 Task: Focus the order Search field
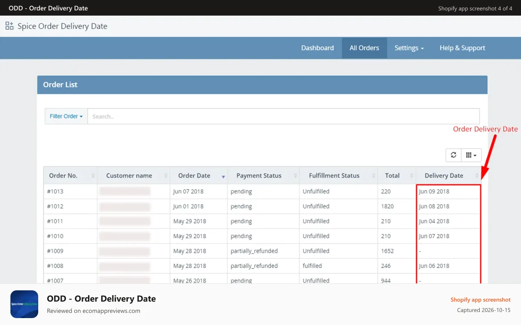(x=284, y=116)
